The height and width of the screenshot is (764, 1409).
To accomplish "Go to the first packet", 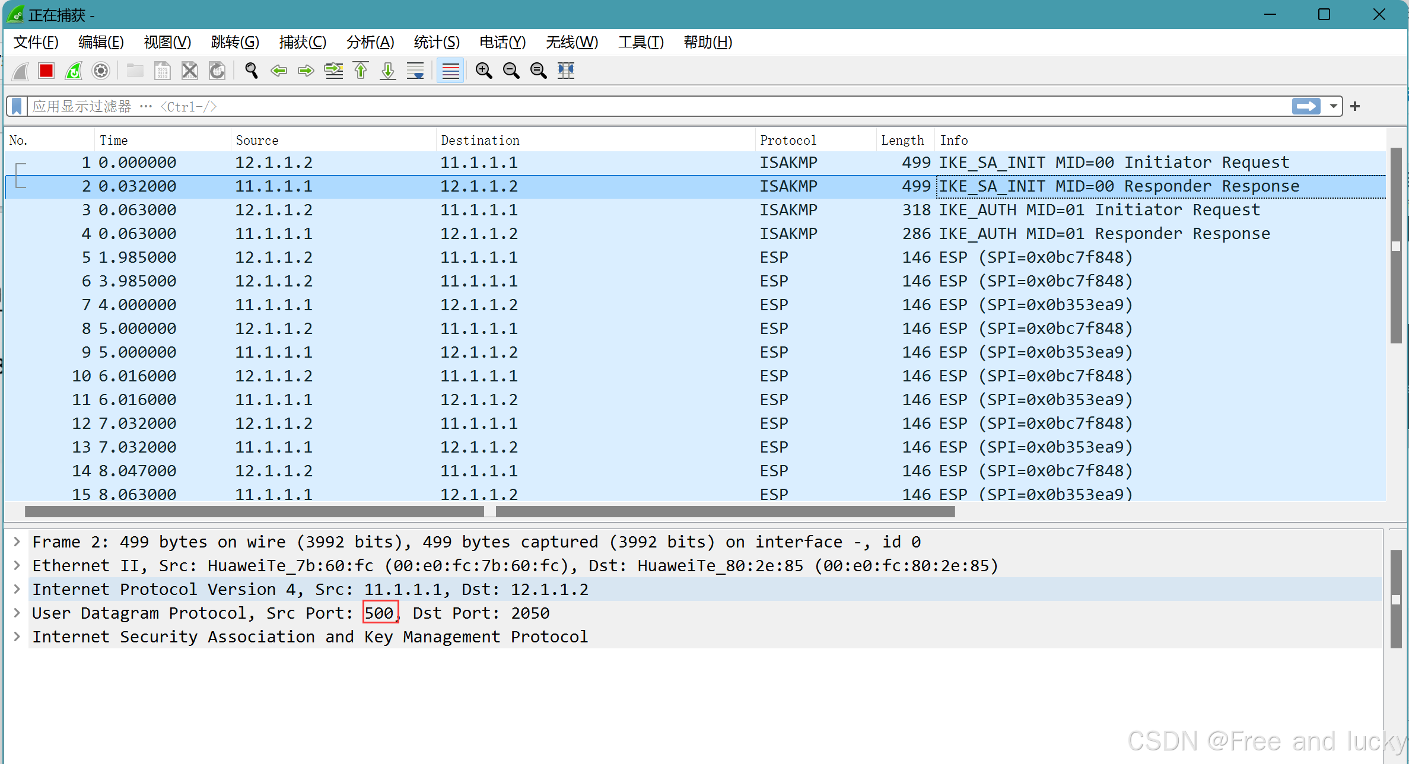I will (361, 71).
